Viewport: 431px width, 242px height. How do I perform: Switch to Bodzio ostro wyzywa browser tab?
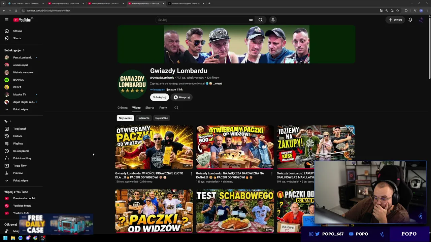186,3
